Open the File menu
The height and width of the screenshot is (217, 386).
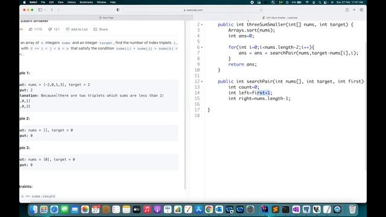[43, 2]
